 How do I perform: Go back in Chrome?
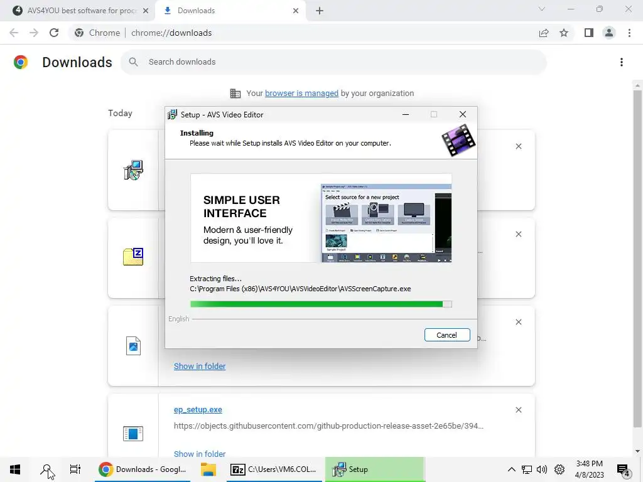coord(14,33)
